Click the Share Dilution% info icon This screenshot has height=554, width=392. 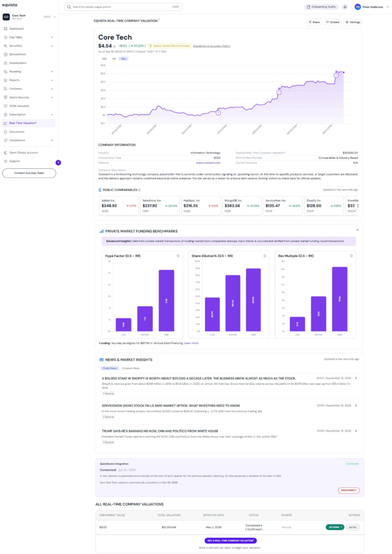click(264, 256)
